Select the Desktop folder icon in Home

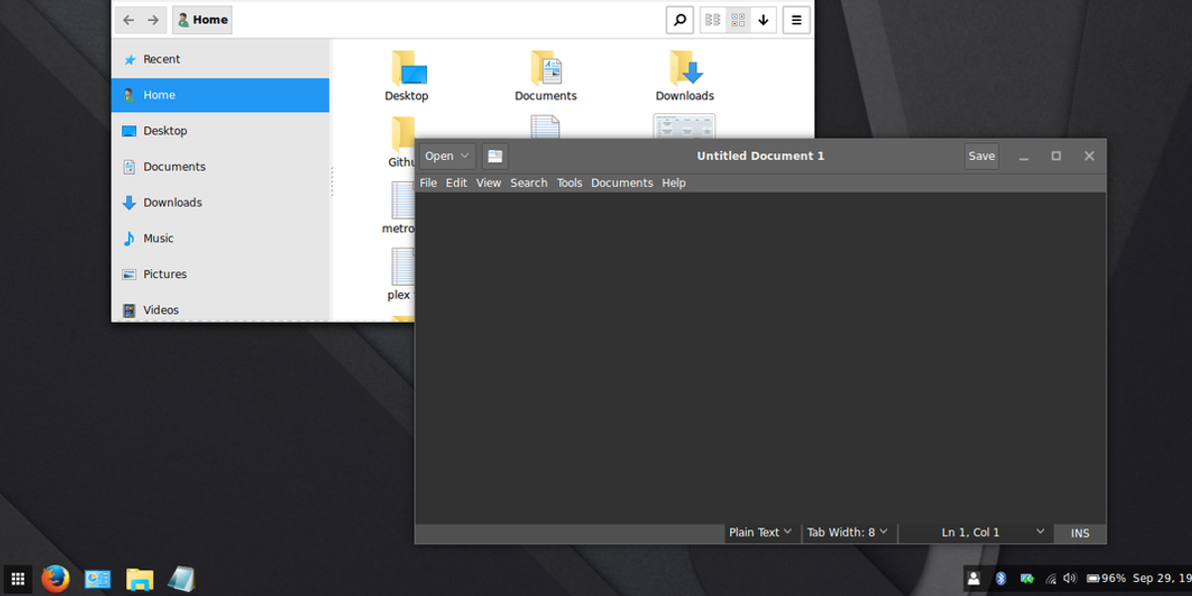[x=407, y=68]
